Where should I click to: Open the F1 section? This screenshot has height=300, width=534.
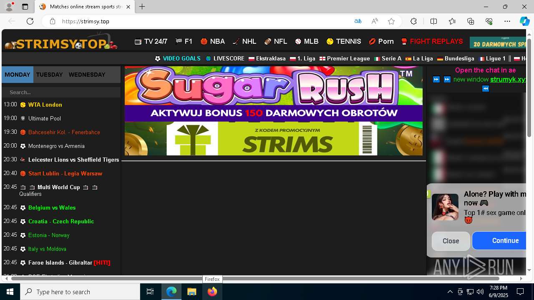pos(184,41)
